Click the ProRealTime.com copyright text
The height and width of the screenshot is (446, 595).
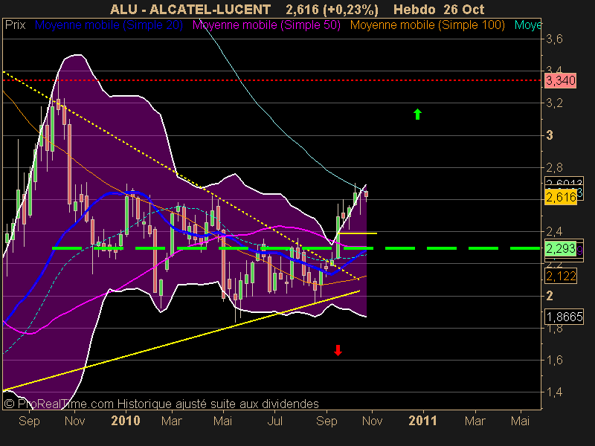161,404
